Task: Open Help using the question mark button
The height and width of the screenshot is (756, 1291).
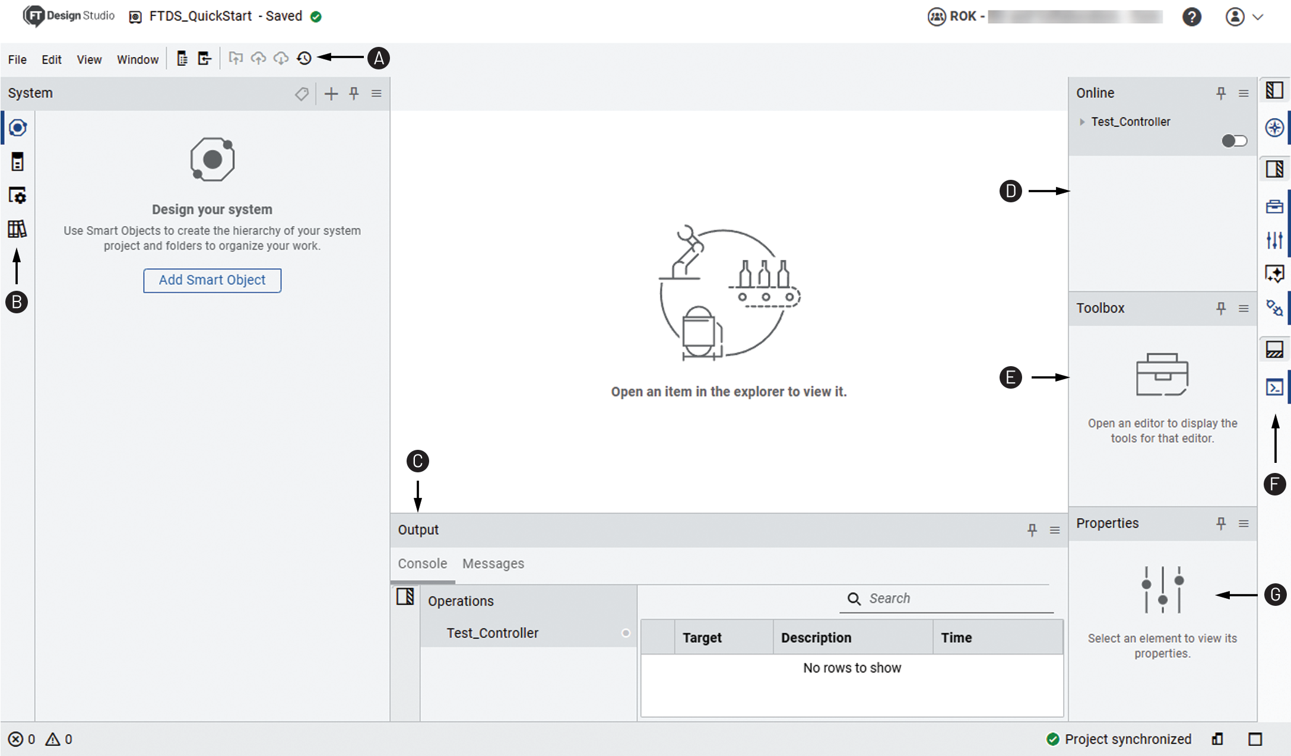Action: click(1192, 17)
